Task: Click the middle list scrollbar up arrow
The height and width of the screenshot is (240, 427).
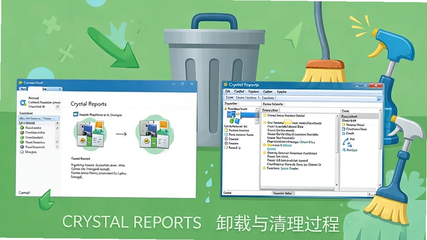Action: tap(337, 115)
